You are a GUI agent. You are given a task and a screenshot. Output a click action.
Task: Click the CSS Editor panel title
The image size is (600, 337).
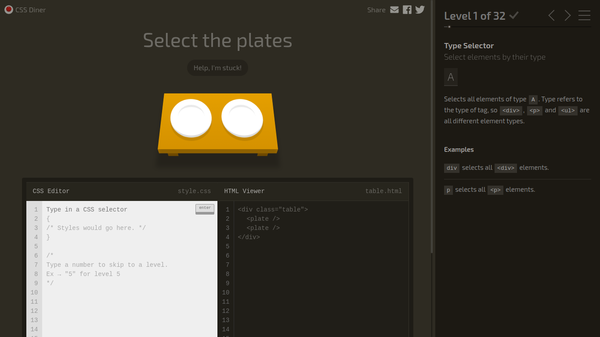coord(51,191)
